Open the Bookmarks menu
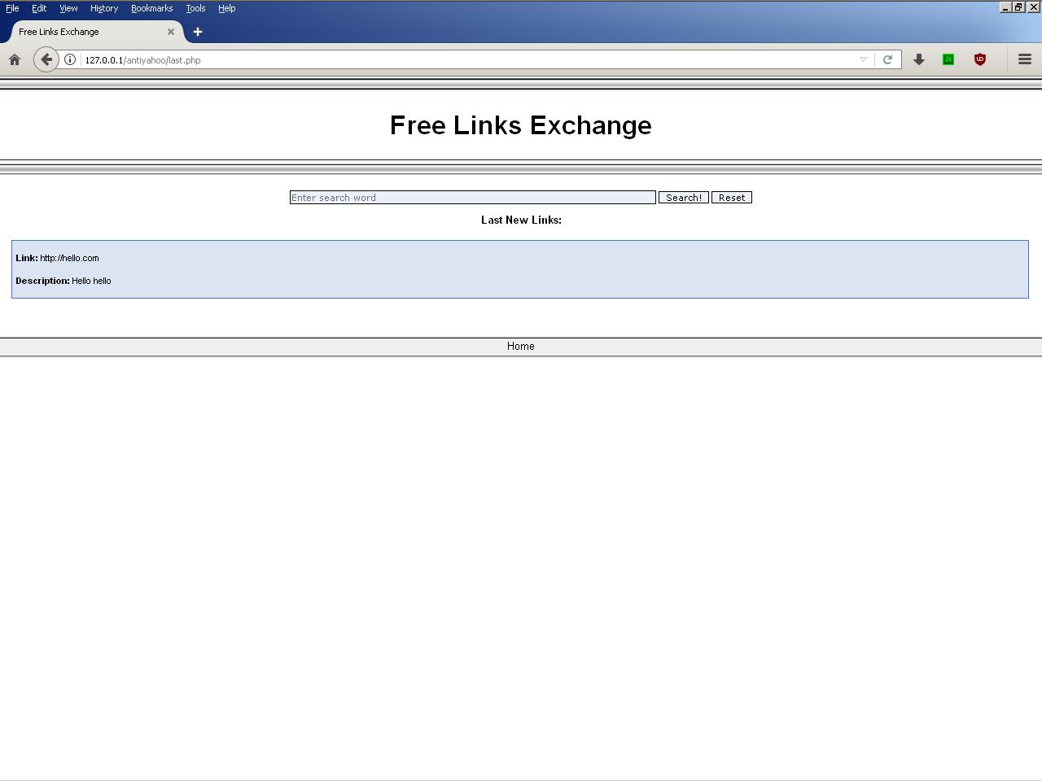 click(151, 8)
